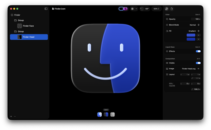Image resolution: width=211 pixels, height=130 pixels.
Task: Toggle Liquid Glass Effects switch
Action: click(198, 51)
